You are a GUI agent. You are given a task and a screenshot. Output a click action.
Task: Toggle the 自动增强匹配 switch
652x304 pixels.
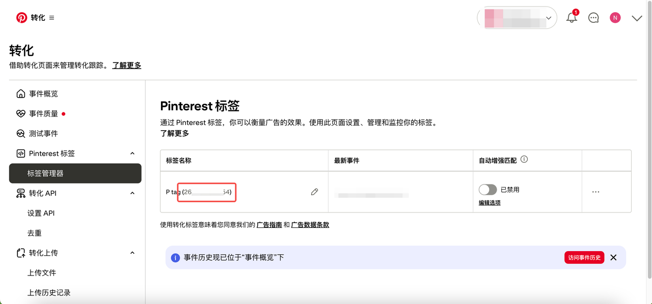(x=487, y=190)
